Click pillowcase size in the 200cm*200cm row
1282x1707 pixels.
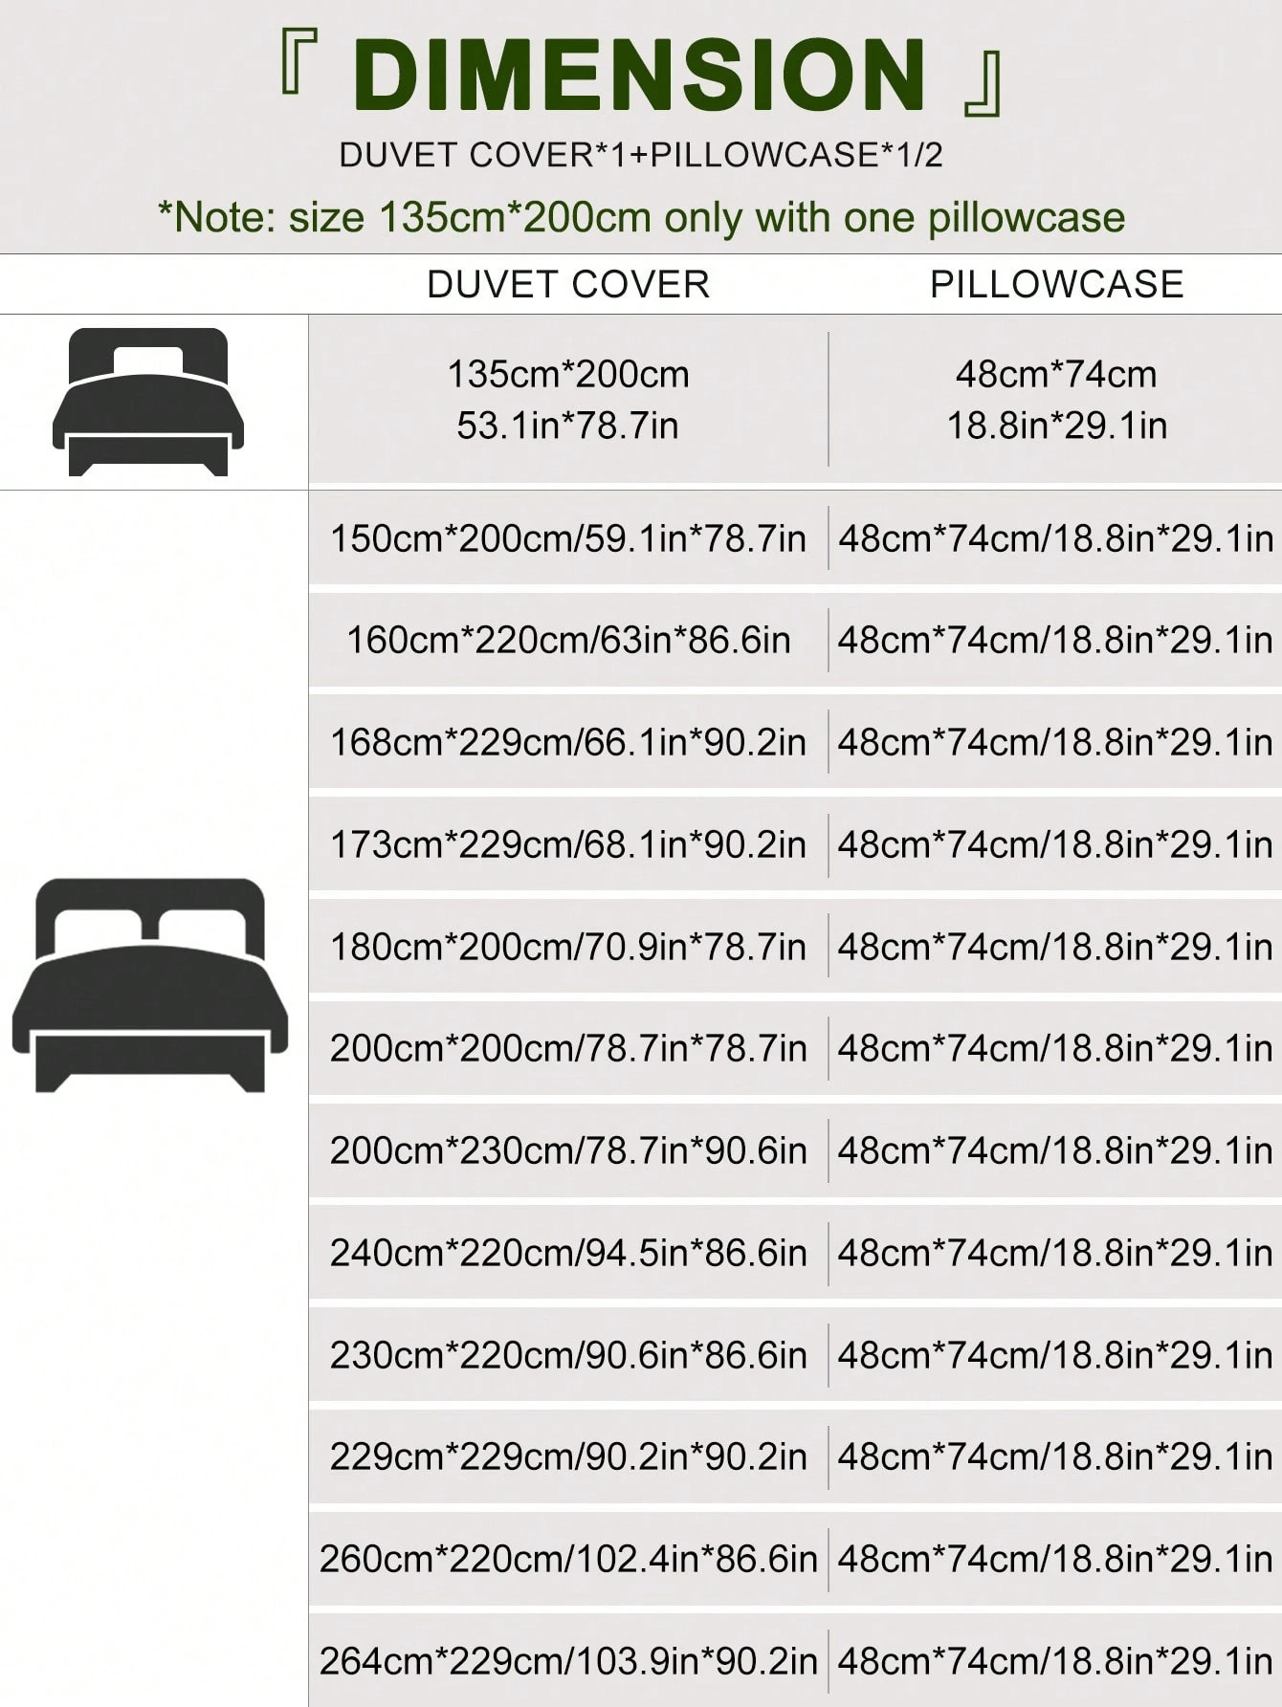(x=1056, y=1048)
